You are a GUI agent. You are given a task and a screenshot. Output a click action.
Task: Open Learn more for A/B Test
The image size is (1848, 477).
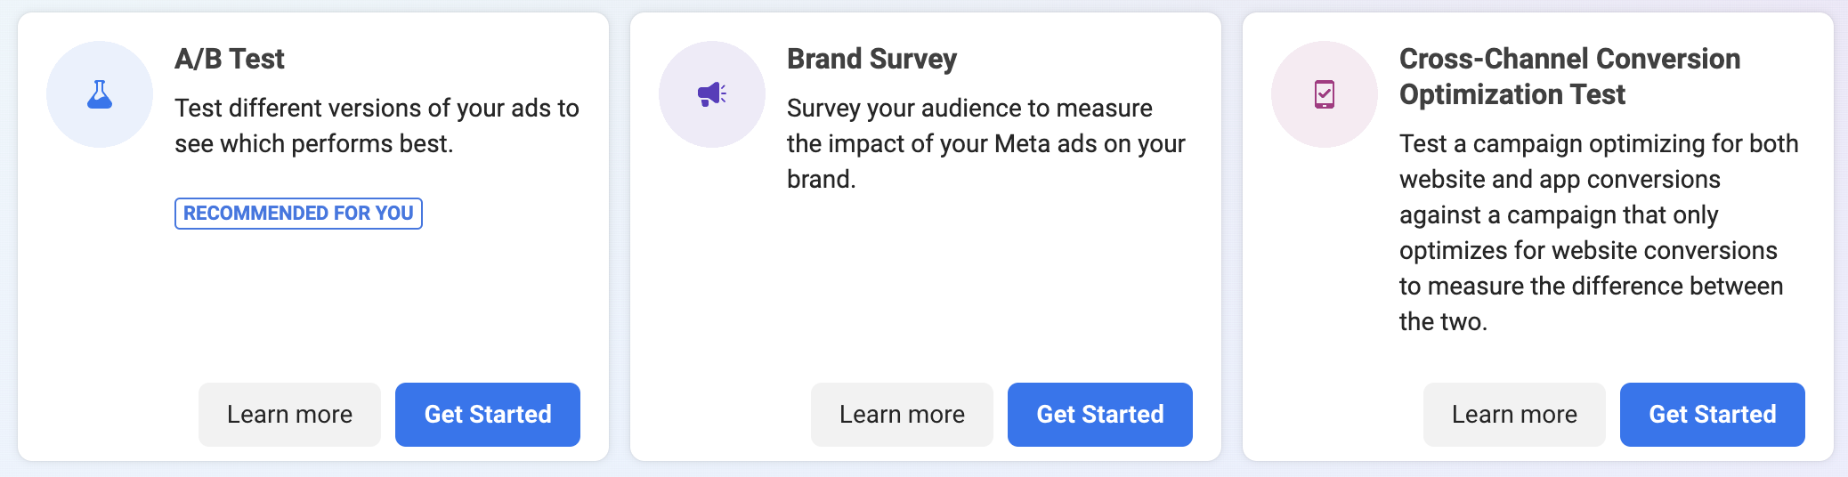(289, 415)
